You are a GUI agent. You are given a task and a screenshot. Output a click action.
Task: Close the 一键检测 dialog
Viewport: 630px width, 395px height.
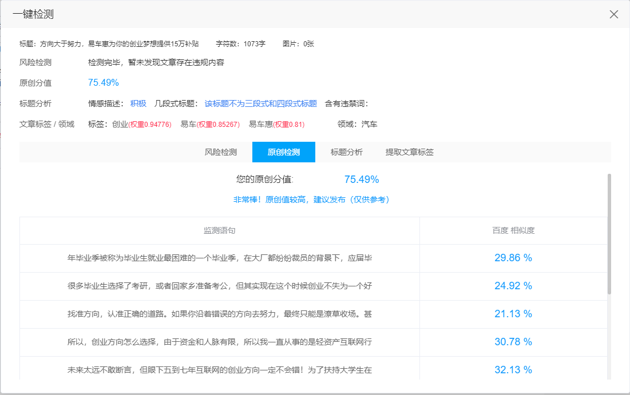613,14
